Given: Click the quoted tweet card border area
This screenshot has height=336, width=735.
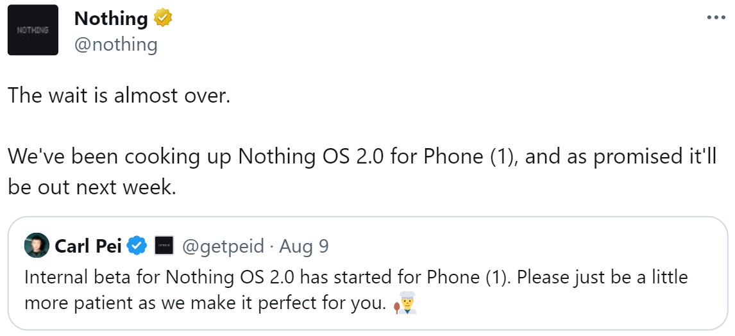Looking at the screenshot, I should pos(367,274).
